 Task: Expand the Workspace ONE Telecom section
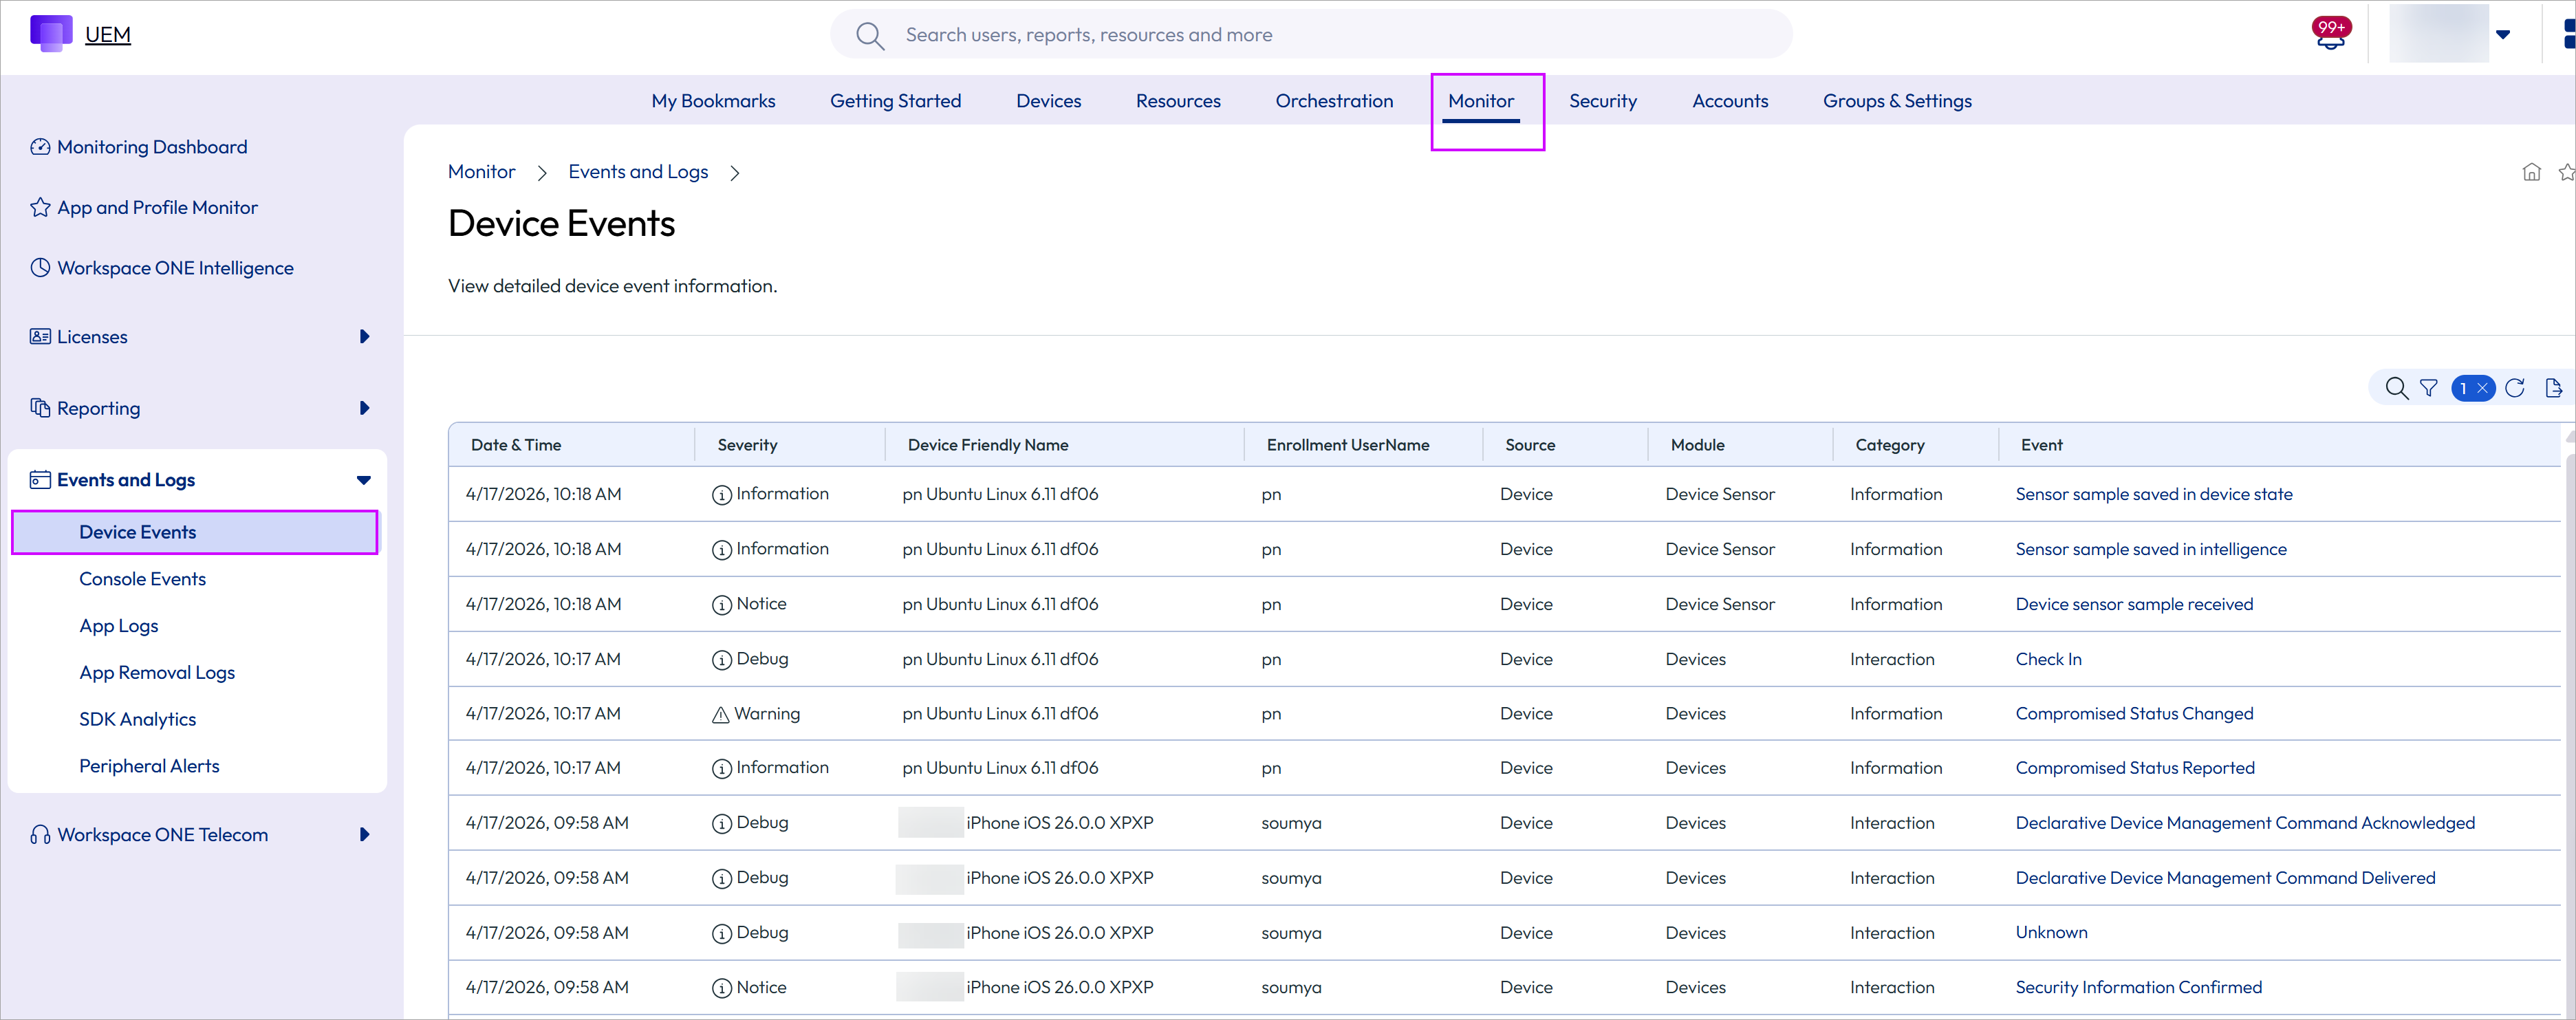click(364, 835)
